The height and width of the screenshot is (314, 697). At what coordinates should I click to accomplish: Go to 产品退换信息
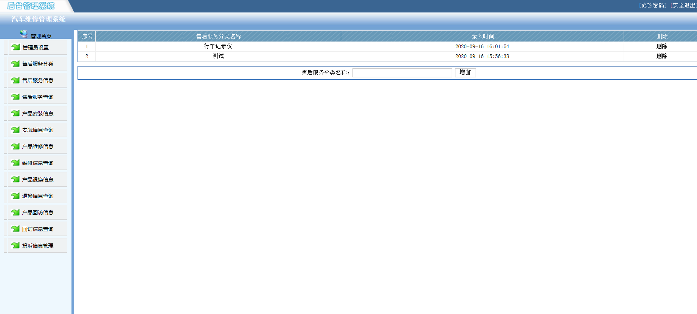point(38,180)
